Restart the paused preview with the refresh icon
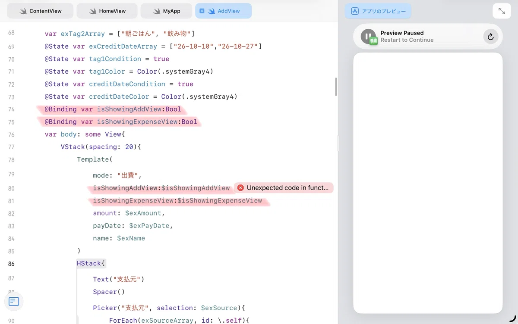Screen dimensions: 518x324 click(x=490, y=37)
